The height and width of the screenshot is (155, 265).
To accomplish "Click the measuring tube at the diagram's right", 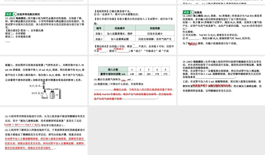I will coord(60,94).
